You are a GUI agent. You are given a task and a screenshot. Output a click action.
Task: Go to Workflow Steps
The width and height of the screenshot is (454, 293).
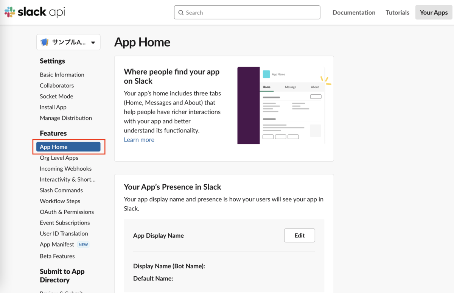[60, 201]
